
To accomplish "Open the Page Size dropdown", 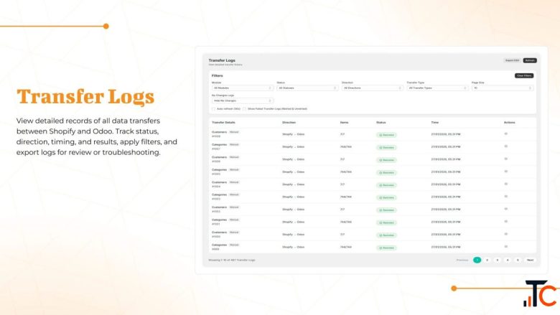I will click(x=503, y=88).
